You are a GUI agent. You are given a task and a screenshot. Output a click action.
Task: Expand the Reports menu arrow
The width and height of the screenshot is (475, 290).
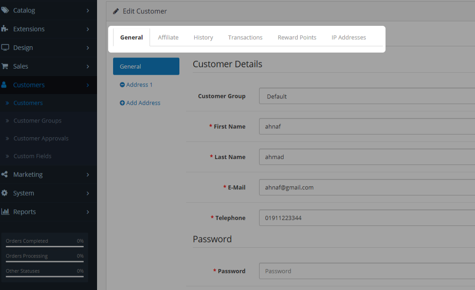(88, 212)
